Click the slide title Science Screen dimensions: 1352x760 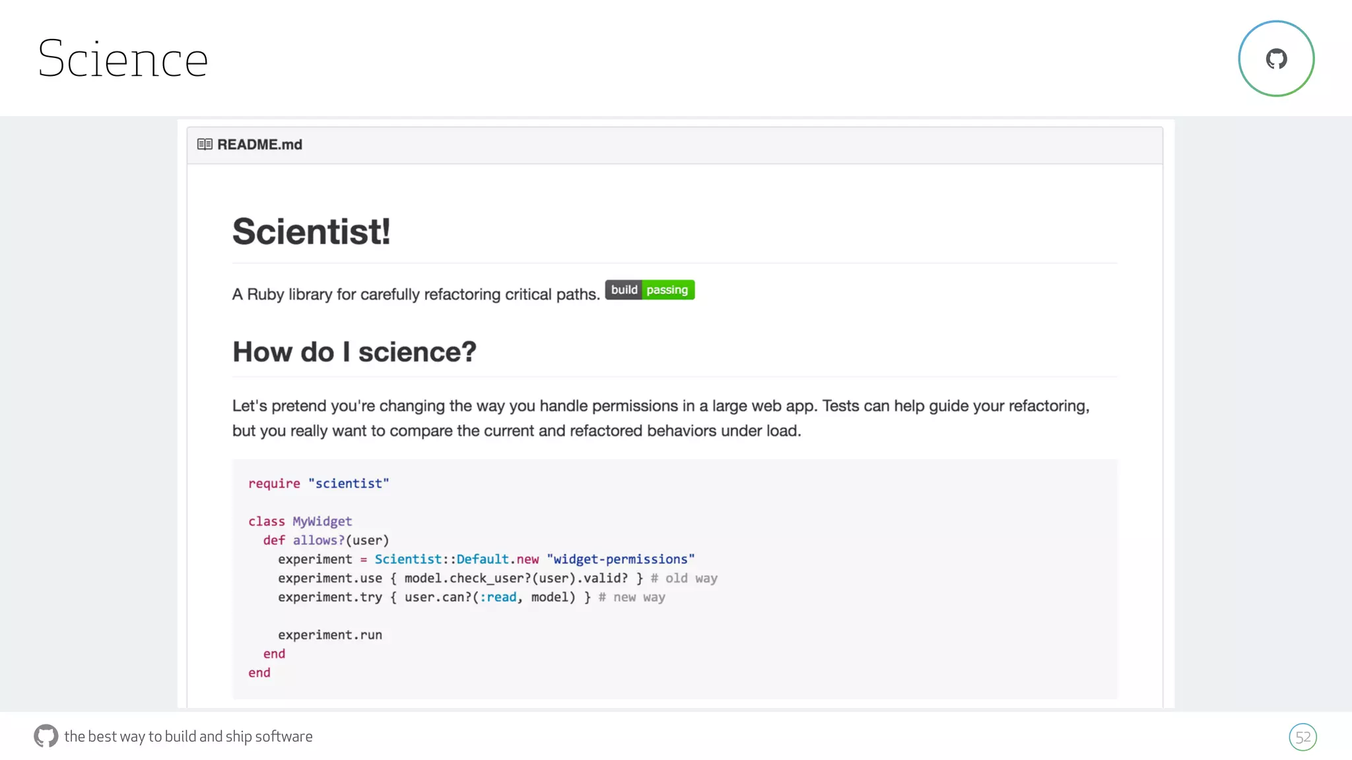(123, 59)
